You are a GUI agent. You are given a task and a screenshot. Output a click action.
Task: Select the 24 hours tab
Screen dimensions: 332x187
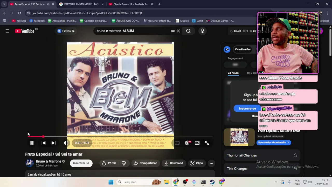pyautogui.click(x=233, y=73)
